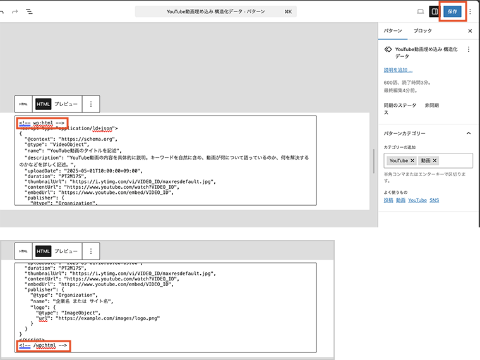The width and height of the screenshot is (480, 360).
Task: Click the 説明を追加 link
Action: pos(398,70)
